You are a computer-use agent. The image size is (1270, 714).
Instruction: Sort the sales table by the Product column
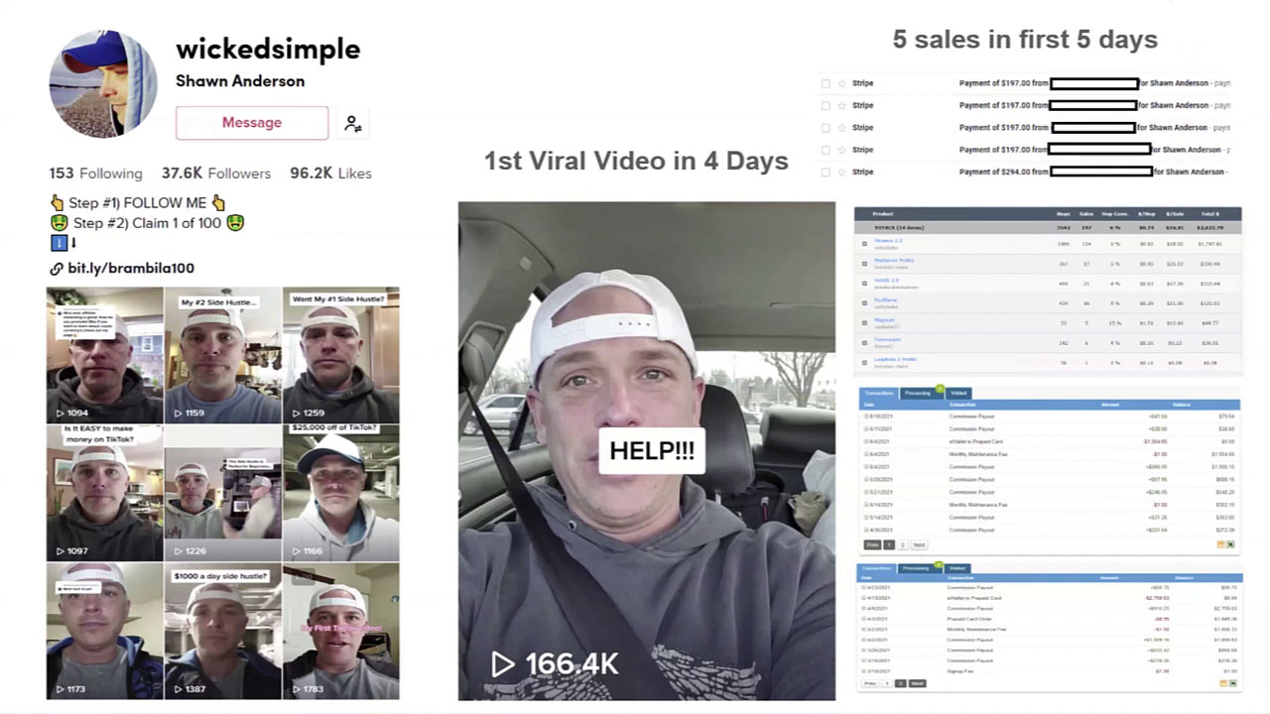pyautogui.click(x=882, y=213)
